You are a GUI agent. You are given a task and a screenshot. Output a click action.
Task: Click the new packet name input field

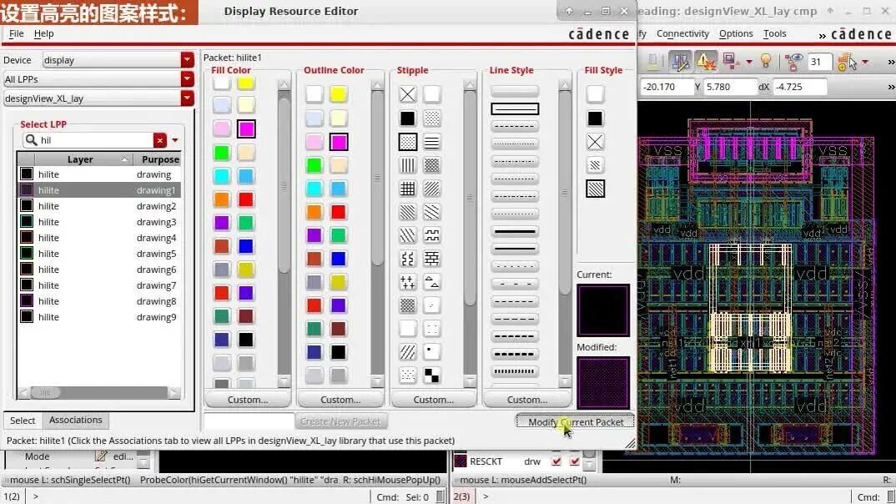point(249,421)
